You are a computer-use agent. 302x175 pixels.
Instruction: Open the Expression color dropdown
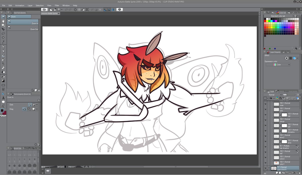278,65
